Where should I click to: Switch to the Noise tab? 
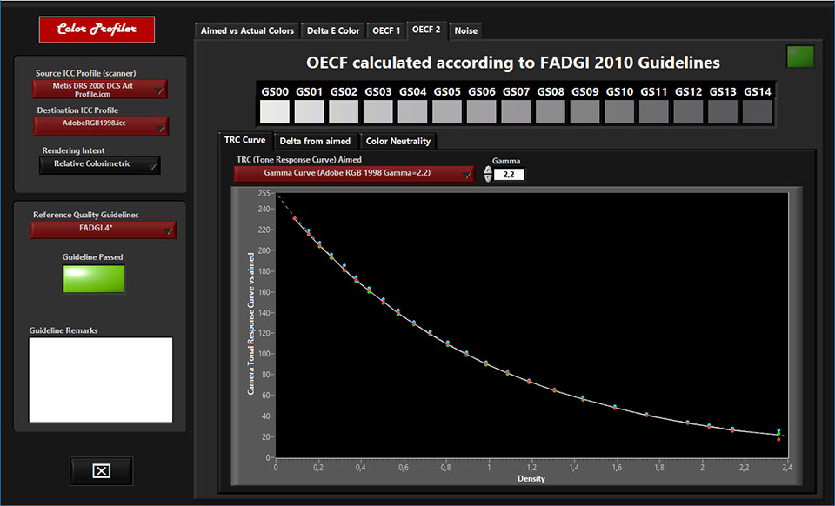(466, 30)
